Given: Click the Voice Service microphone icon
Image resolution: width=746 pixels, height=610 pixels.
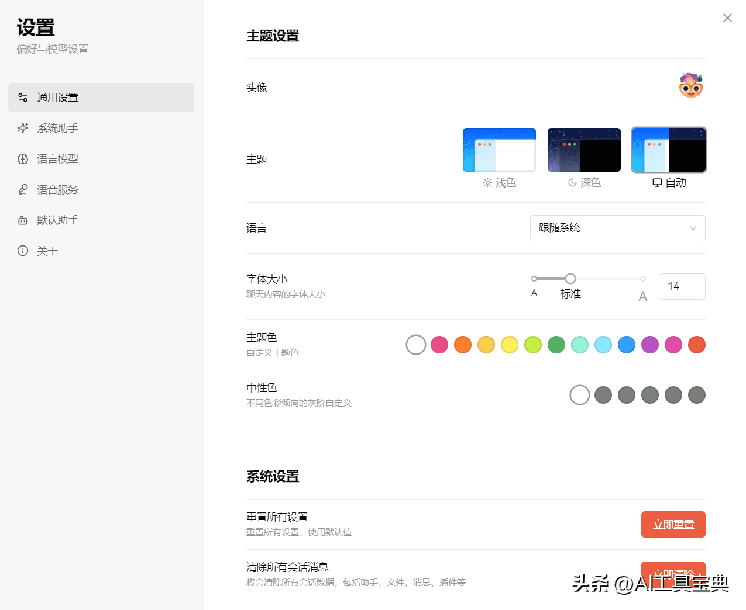Looking at the screenshot, I should (x=23, y=189).
